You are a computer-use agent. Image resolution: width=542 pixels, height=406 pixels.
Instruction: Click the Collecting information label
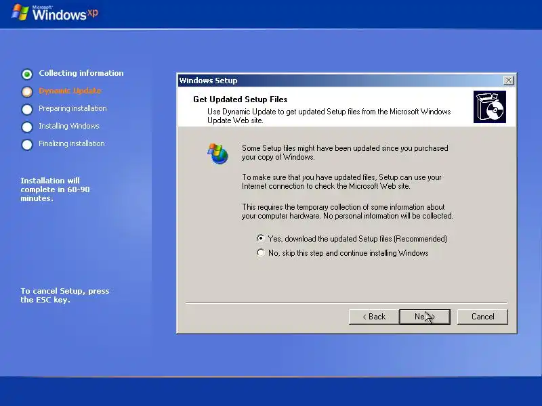click(x=81, y=73)
